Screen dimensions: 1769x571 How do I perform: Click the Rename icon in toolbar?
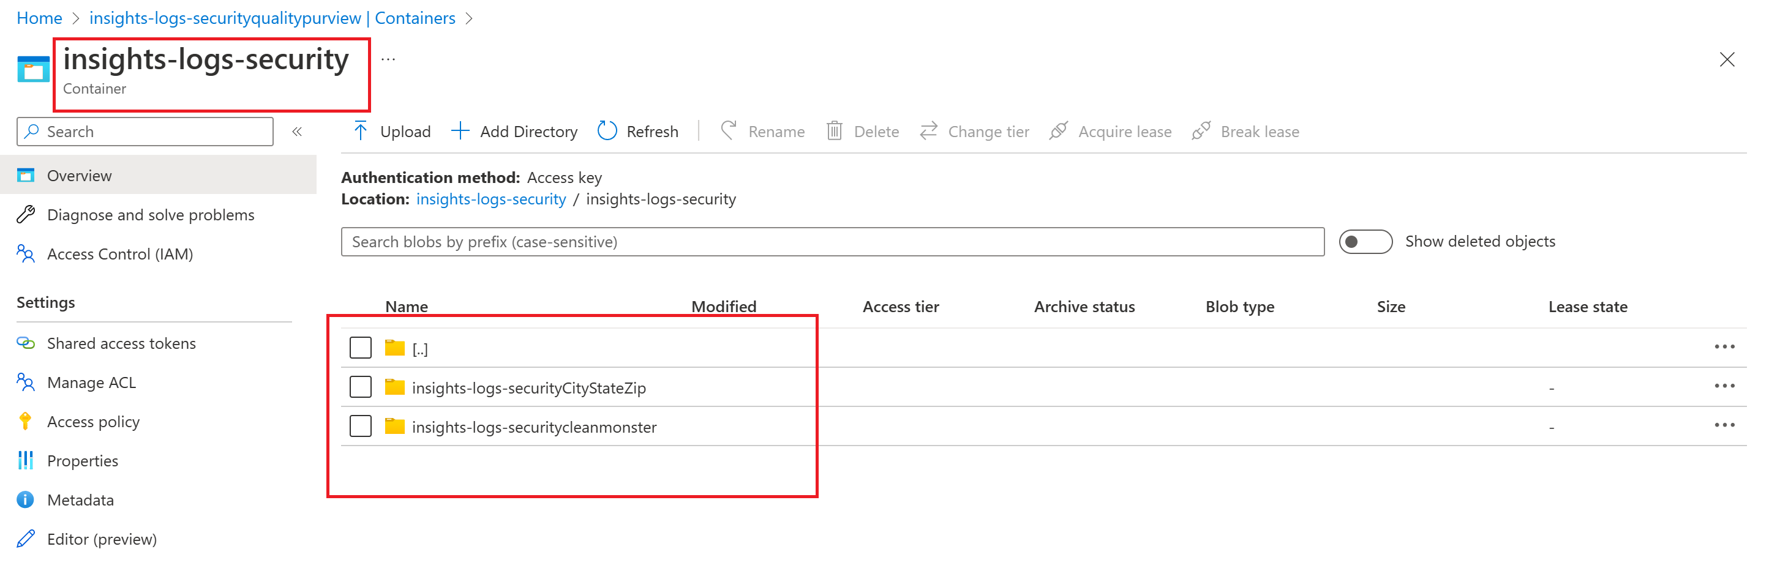pos(729,130)
